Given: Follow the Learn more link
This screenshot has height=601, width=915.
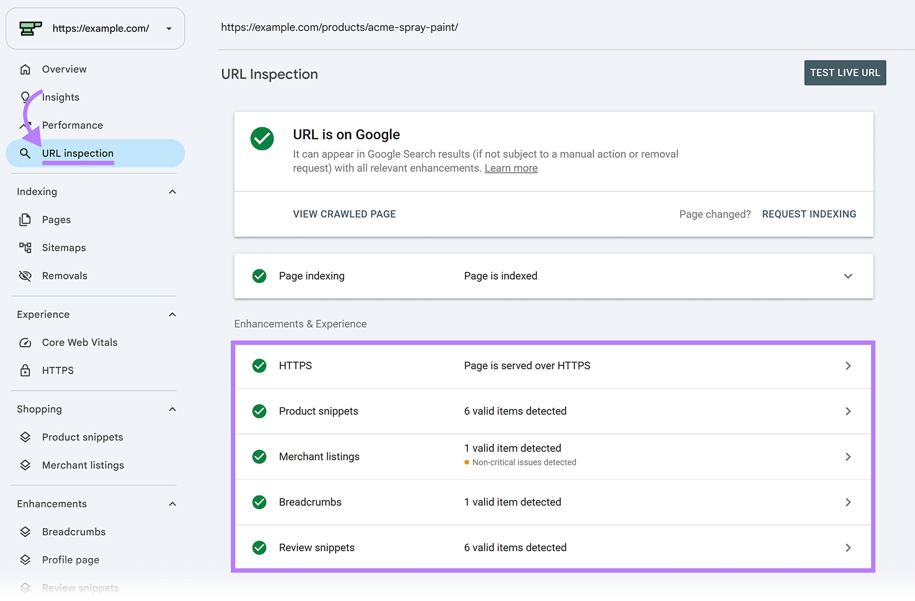Looking at the screenshot, I should [511, 168].
